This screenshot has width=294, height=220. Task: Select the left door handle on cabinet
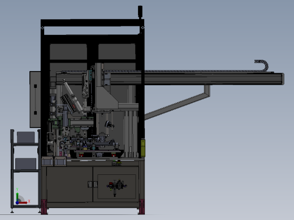[x=90, y=184]
